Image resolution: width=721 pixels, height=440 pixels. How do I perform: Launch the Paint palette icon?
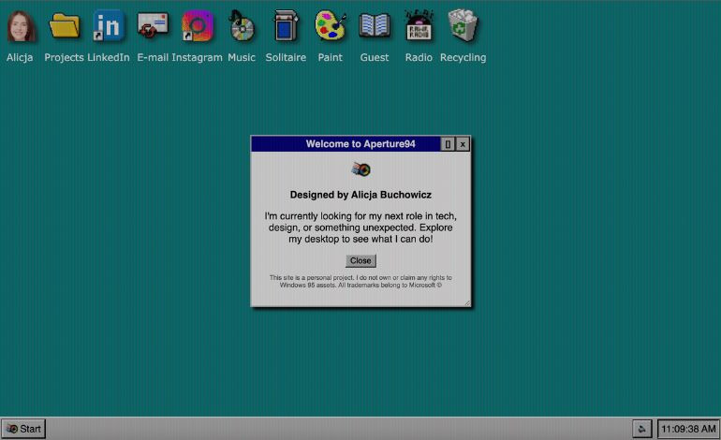click(331, 26)
